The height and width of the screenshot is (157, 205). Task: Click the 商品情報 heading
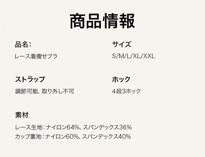[x=102, y=21]
